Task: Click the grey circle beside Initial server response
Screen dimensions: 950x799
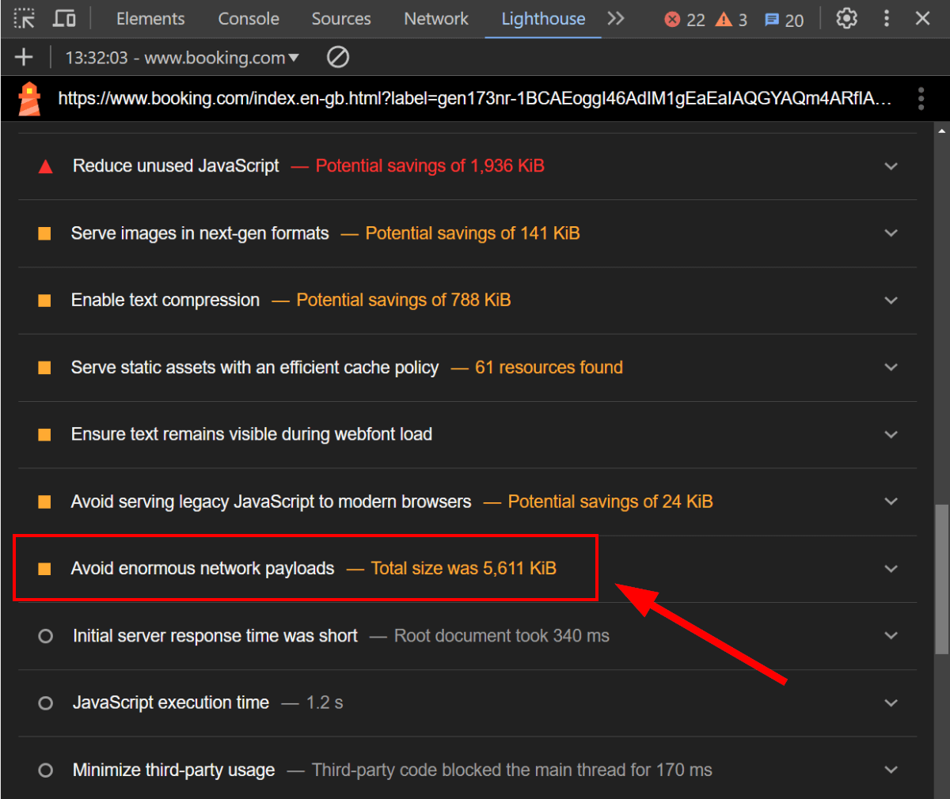Action: [x=45, y=636]
